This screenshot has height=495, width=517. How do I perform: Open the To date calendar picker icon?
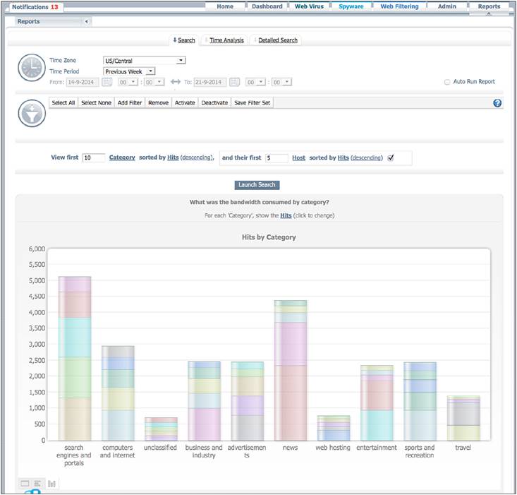coord(234,82)
